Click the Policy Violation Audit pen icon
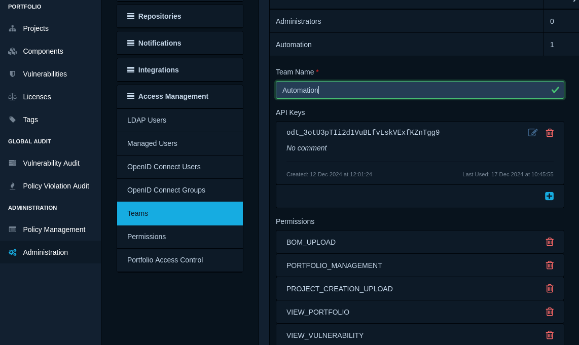Screen dimensions: 579x345 [x=12, y=186]
